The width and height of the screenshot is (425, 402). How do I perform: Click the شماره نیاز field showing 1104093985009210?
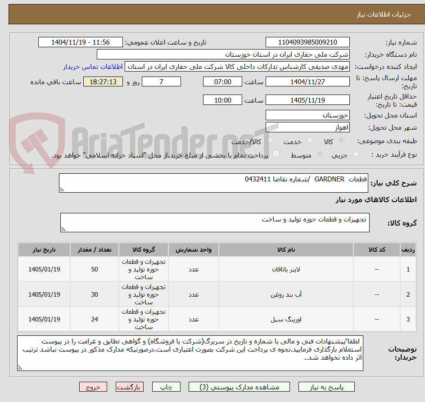pyautogui.click(x=307, y=42)
